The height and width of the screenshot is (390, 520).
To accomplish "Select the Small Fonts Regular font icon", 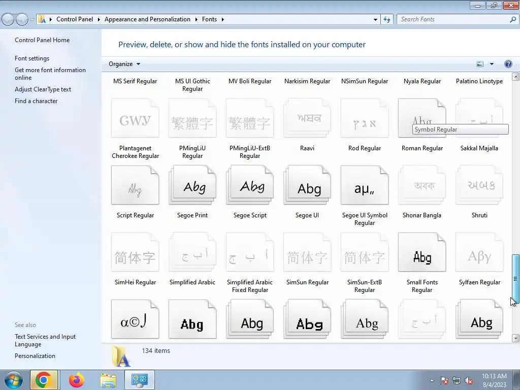I will click(422, 252).
